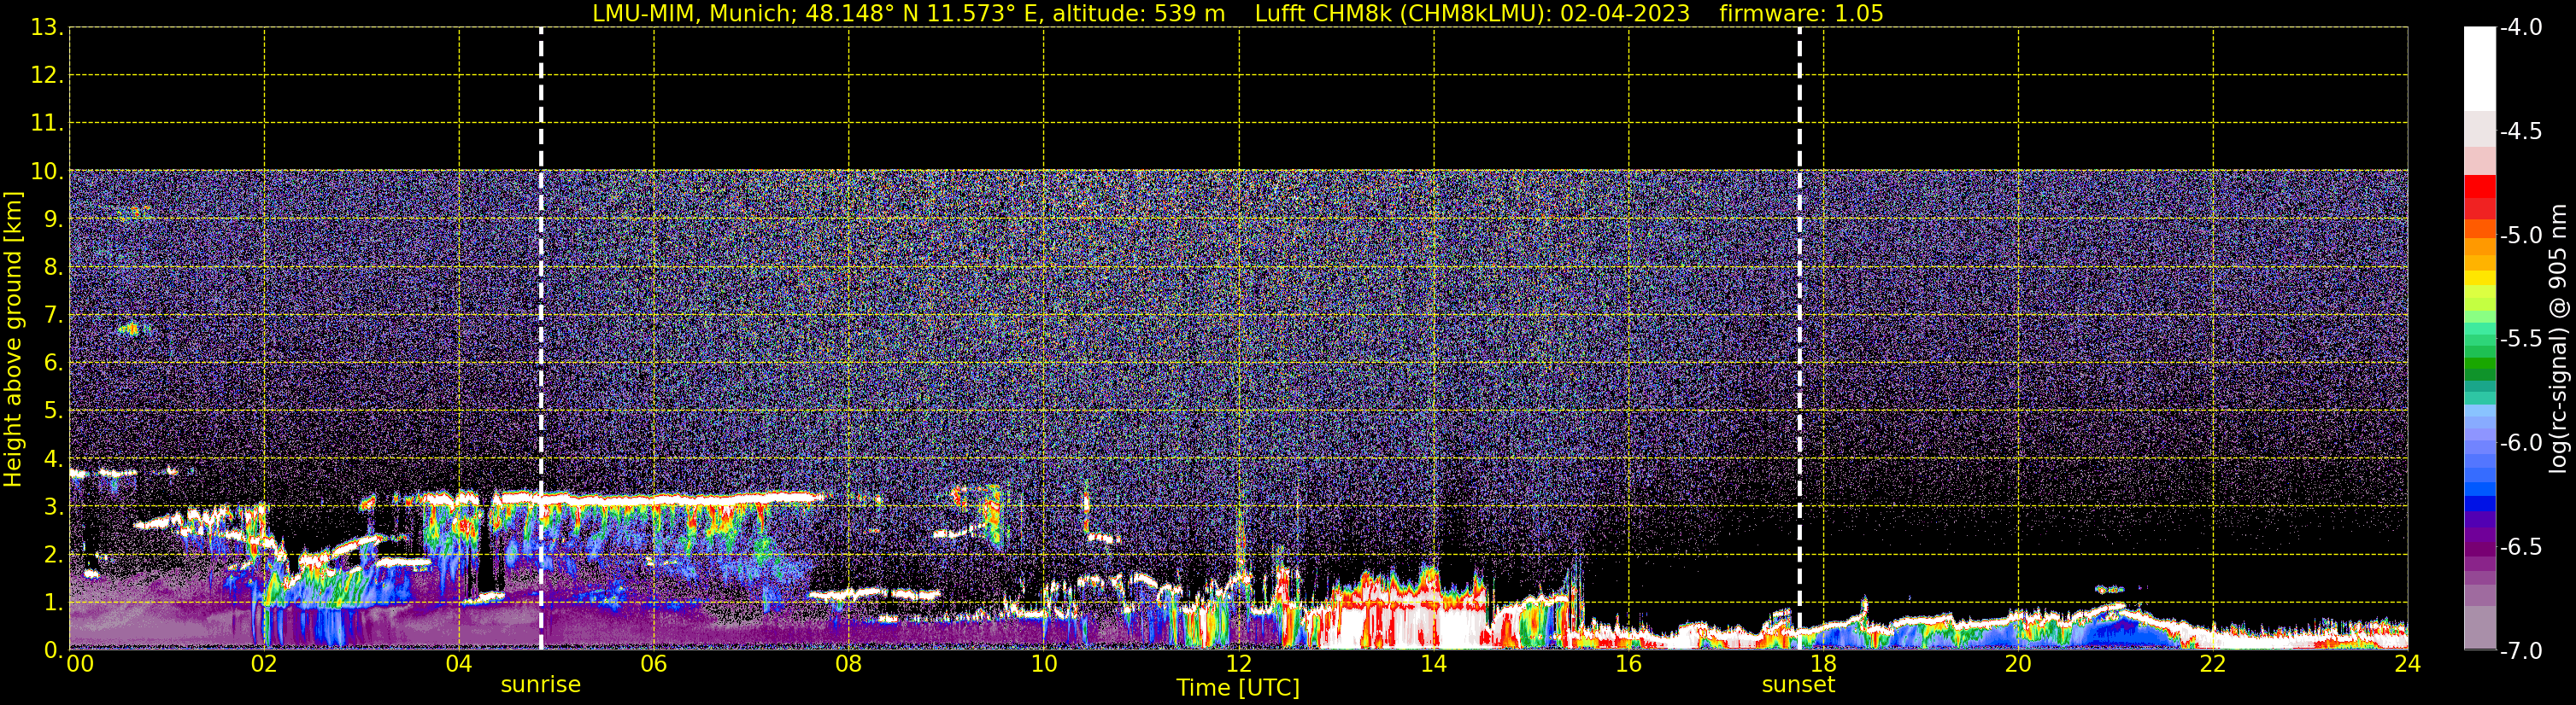The height and width of the screenshot is (705, 2576).
Task: Click the "06" tick on the time axis
Action: [654, 665]
